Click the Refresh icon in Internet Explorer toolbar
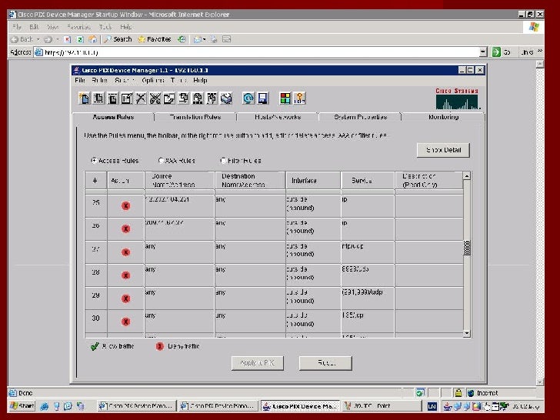Viewport: 560px width, 420px height. [x=80, y=39]
